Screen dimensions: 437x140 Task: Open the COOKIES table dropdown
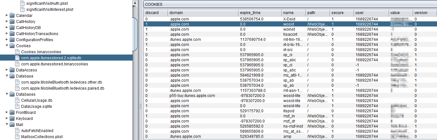coord(290,4)
